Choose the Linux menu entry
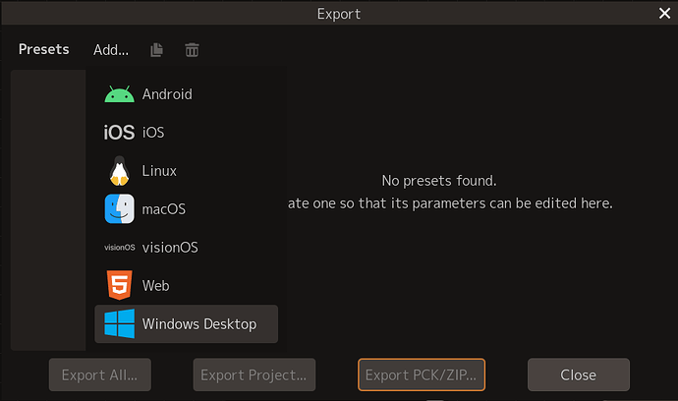 (x=187, y=170)
